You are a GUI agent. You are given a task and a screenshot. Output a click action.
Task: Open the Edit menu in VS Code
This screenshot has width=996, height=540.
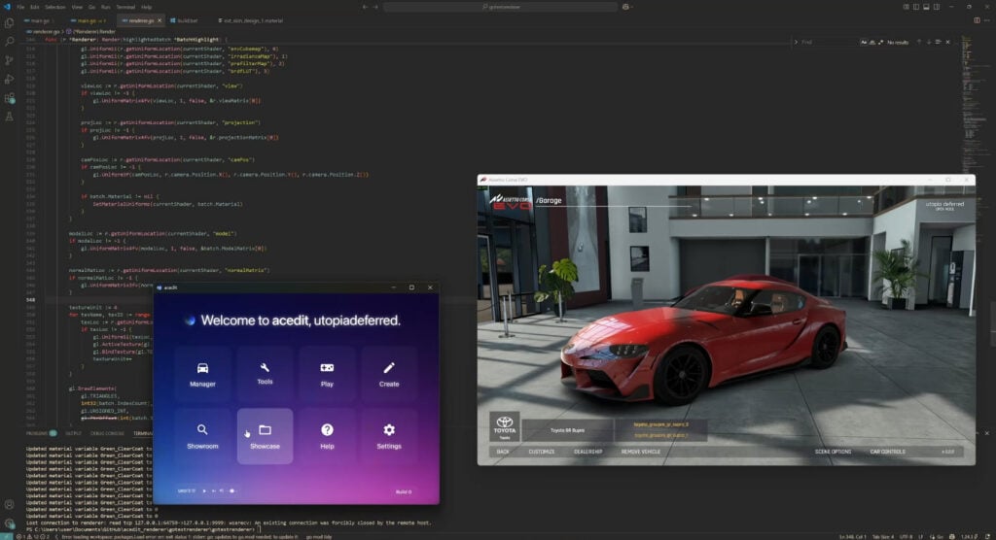pos(34,7)
